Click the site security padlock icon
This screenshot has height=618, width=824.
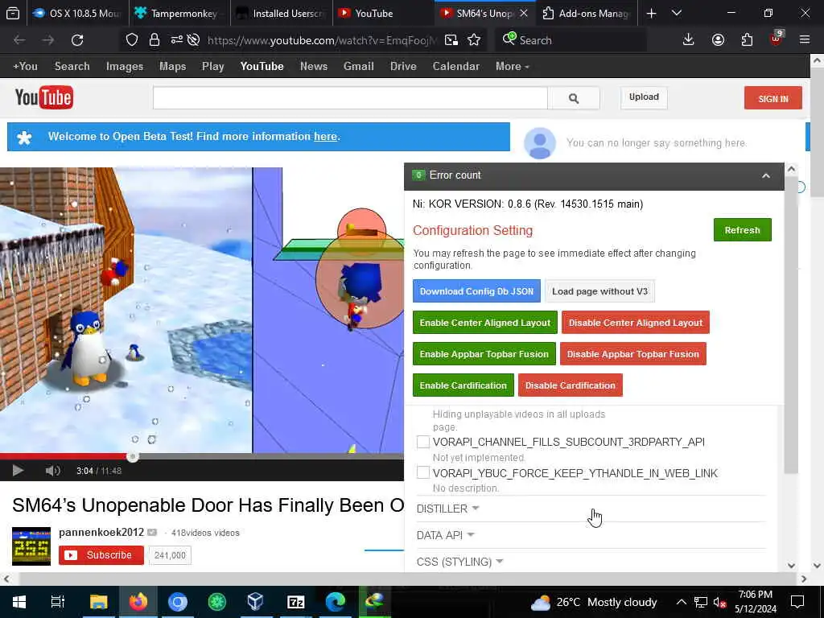point(154,40)
